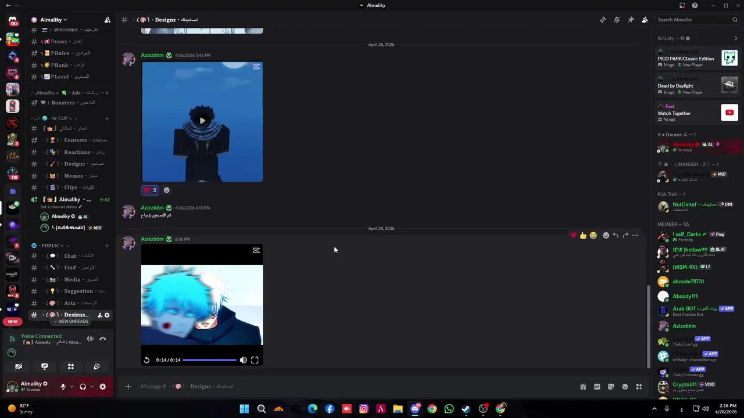This screenshot has width=744, height=418.
Task: Toggle channel notification mute bell
Action: pyautogui.click(x=617, y=20)
